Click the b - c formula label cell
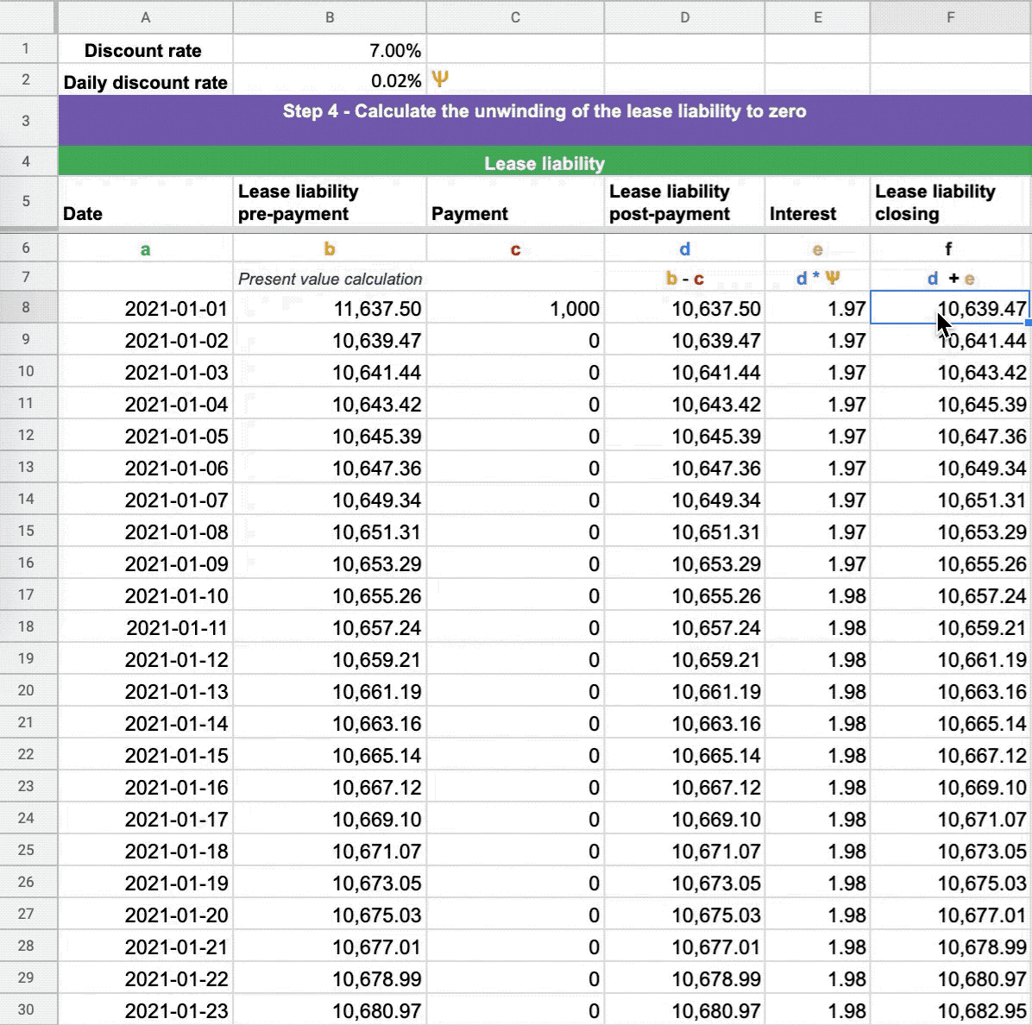This screenshot has width=1032, height=1025. pos(684,279)
